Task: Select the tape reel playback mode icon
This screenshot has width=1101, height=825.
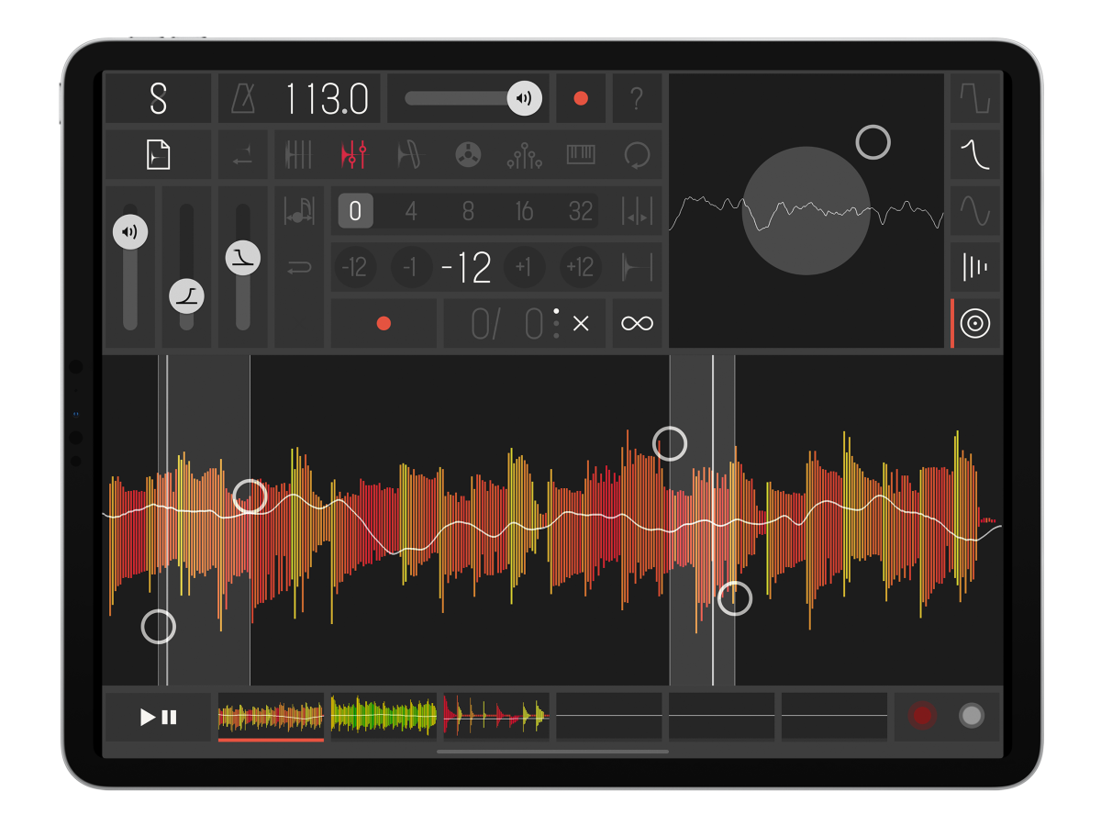Action: point(466,154)
